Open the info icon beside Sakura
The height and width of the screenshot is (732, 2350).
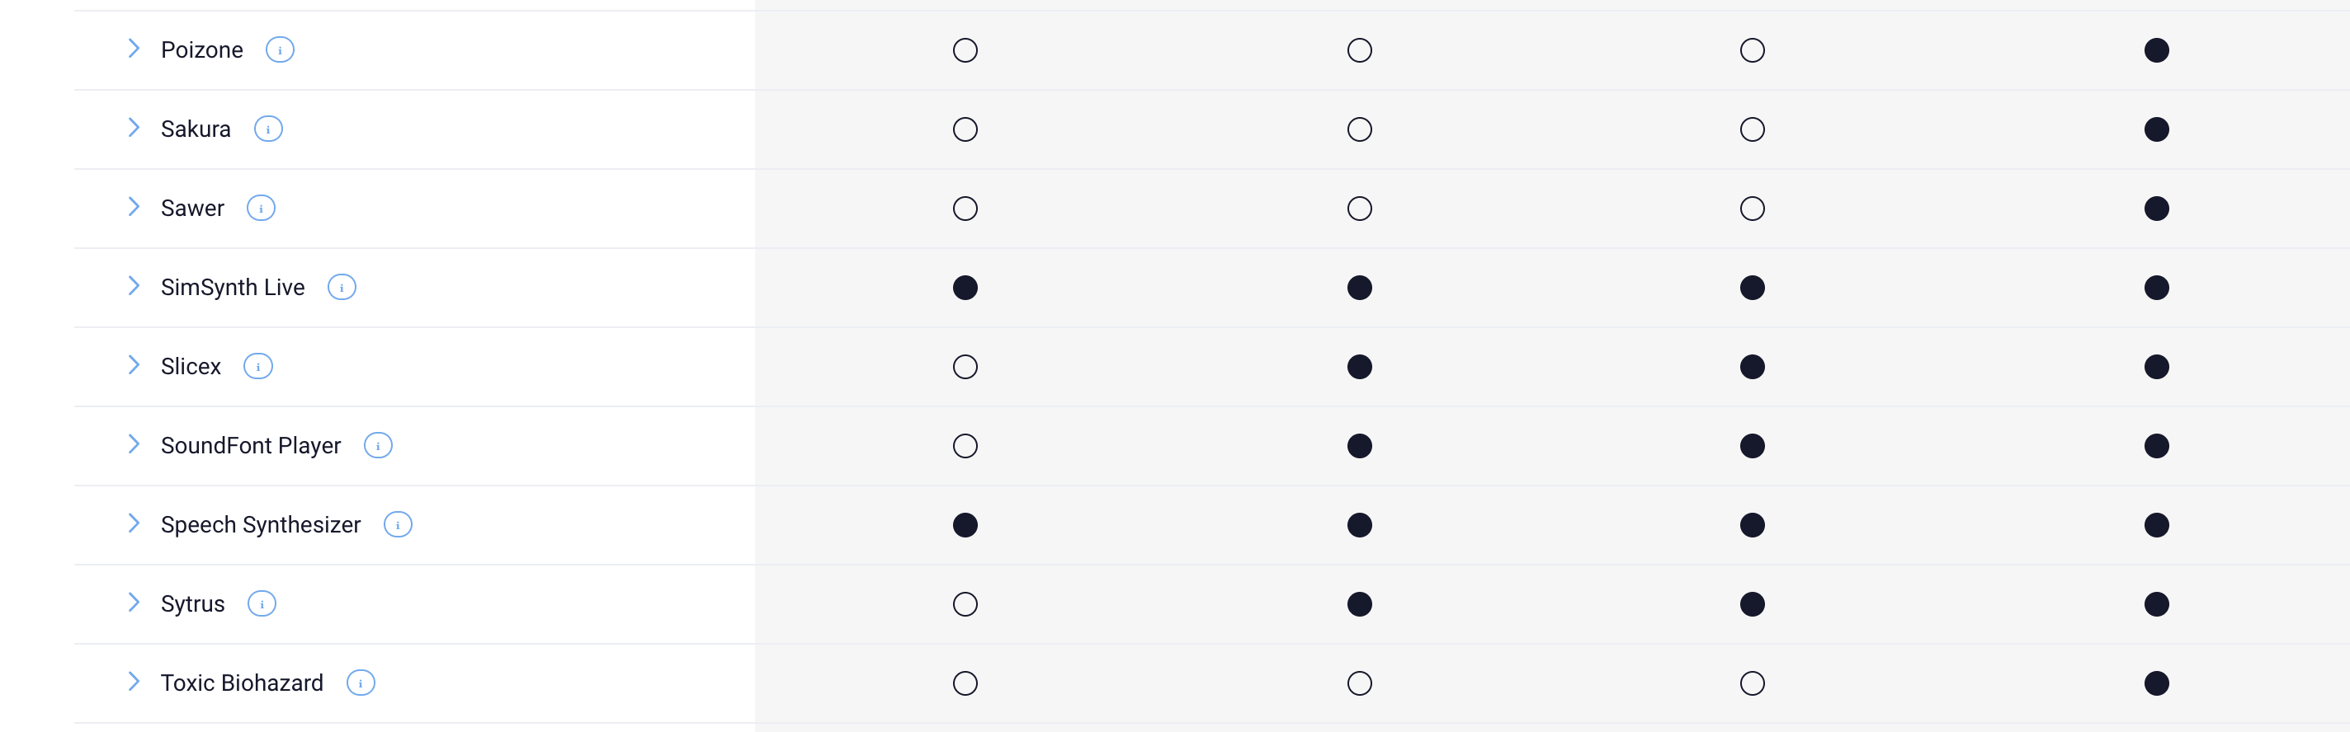267,129
